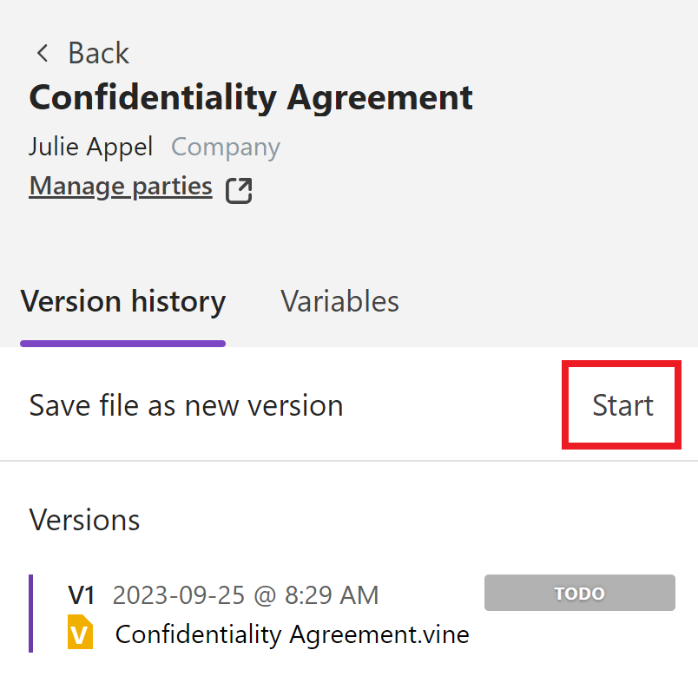Click the purple underline beneath Version history

[x=122, y=343]
